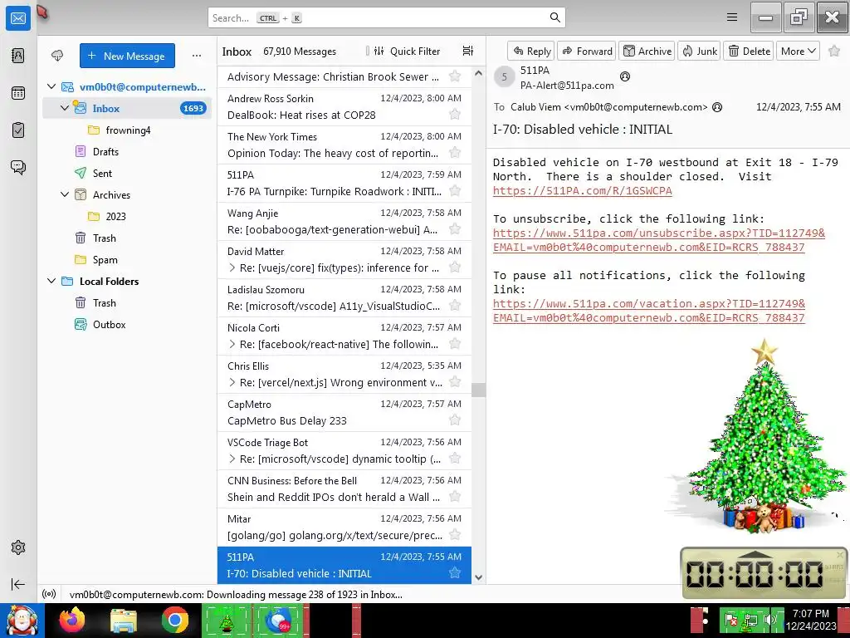Delete the open message
The image size is (850, 638).
[x=750, y=51]
